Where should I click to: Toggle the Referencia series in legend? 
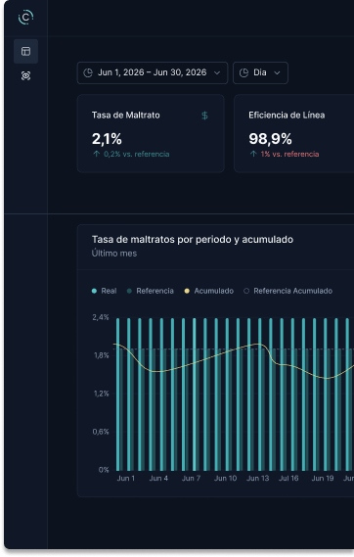point(150,291)
